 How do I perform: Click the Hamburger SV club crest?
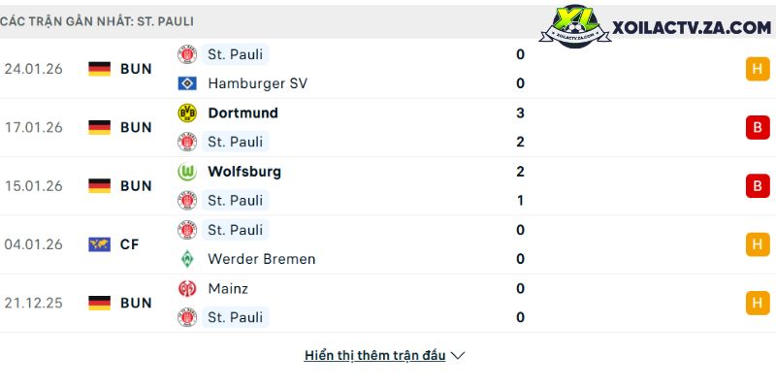187,83
